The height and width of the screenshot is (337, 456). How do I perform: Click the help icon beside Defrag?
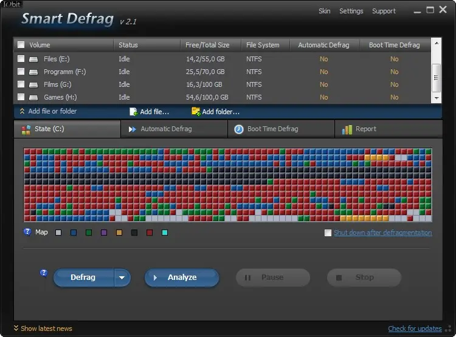pyautogui.click(x=44, y=273)
